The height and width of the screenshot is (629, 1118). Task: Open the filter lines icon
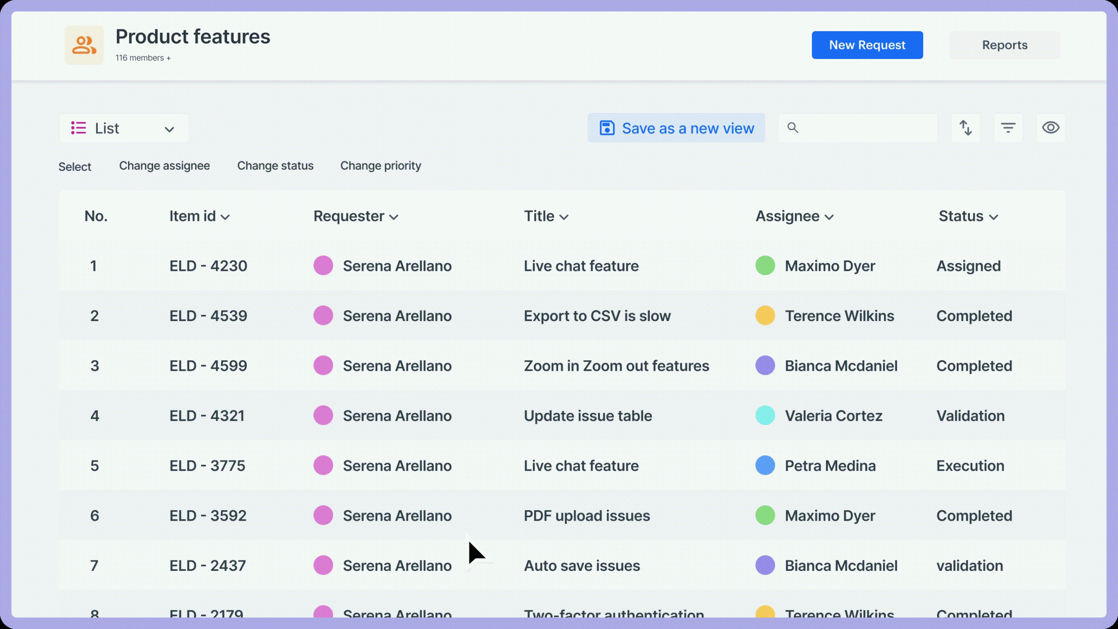click(x=1008, y=128)
